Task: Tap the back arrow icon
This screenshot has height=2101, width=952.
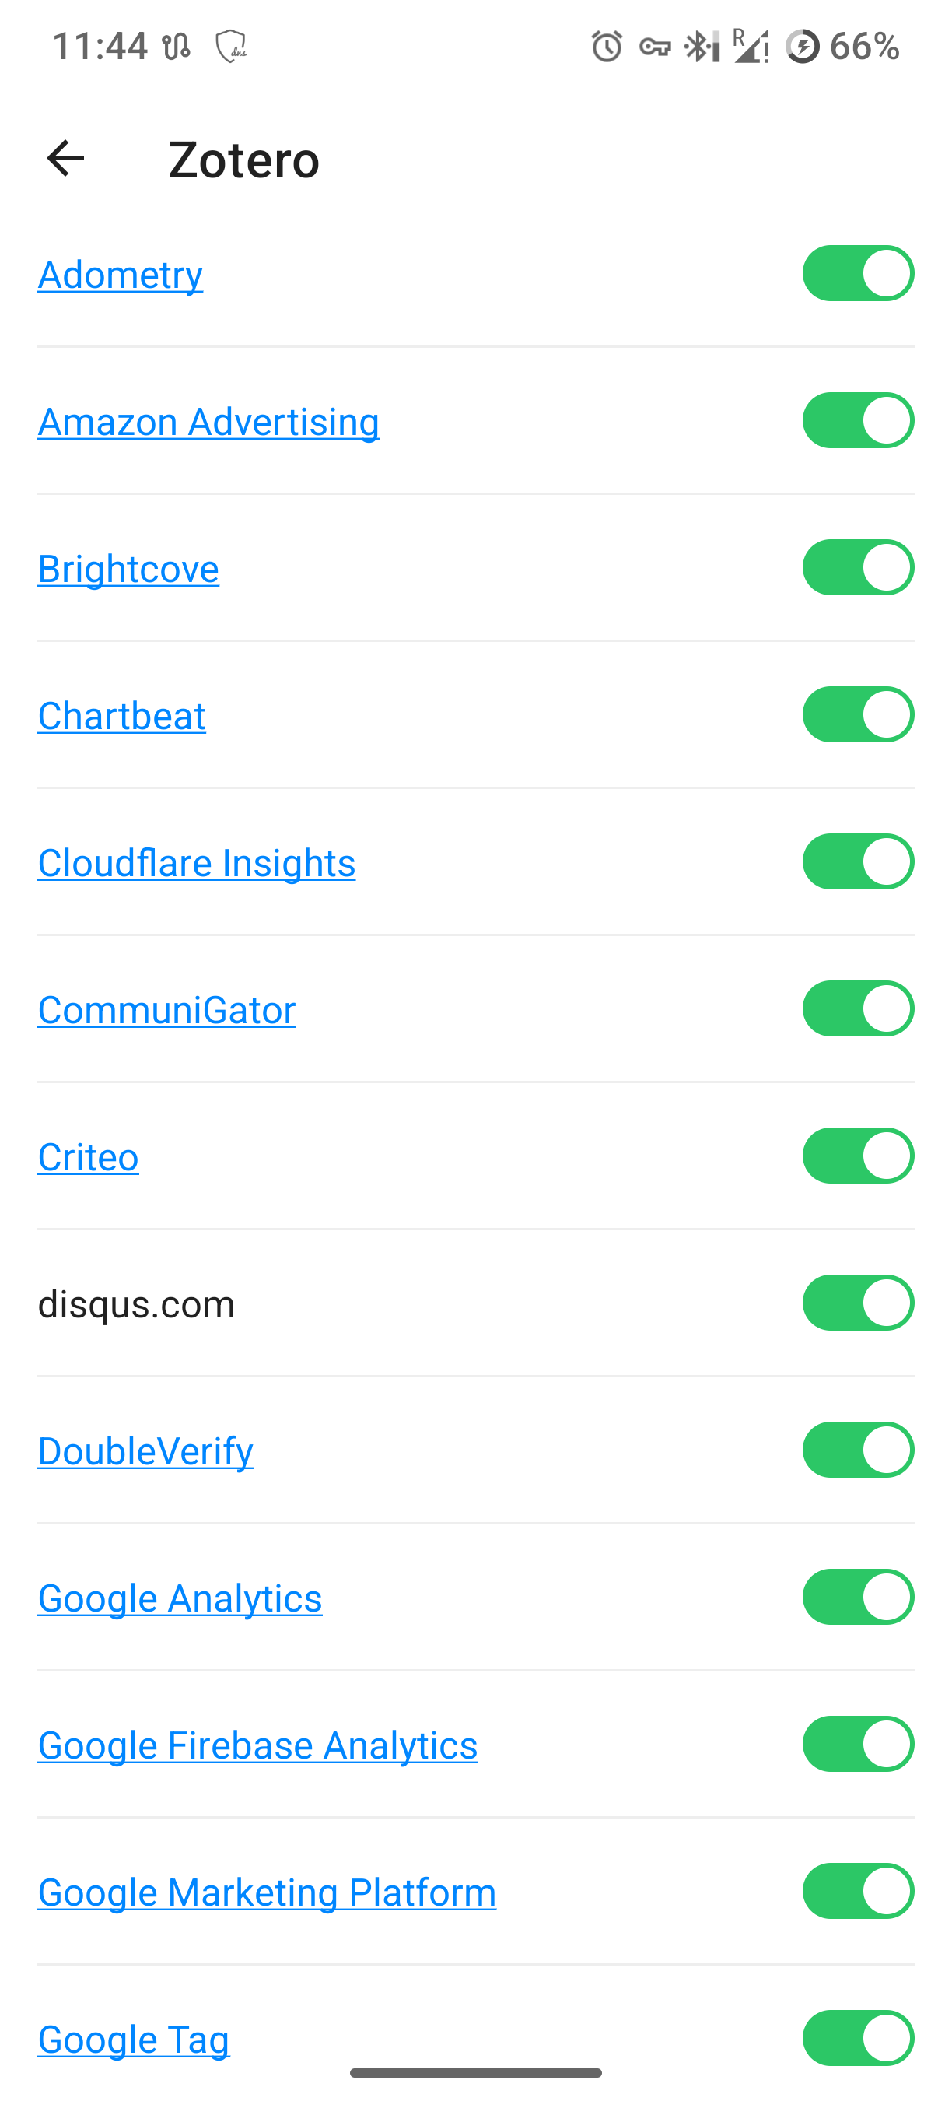Action: (x=65, y=158)
